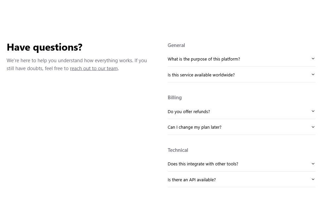Follow the 'reach out to our team' link
The width and height of the screenshot is (325, 214).
[x=94, y=68]
